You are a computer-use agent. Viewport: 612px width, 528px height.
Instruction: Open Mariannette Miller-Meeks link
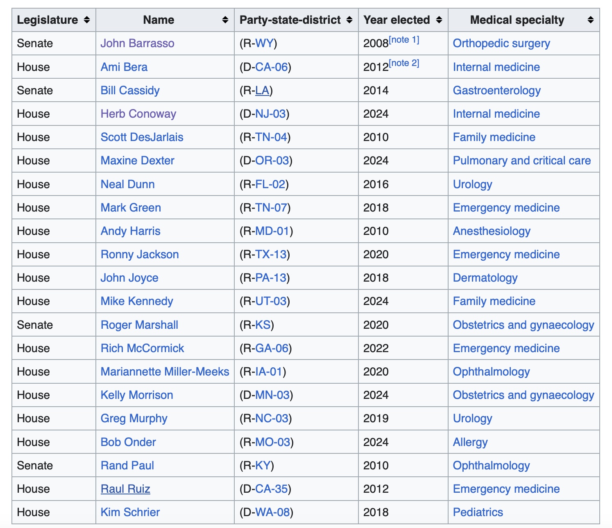pyautogui.click(x=165, y=372)
